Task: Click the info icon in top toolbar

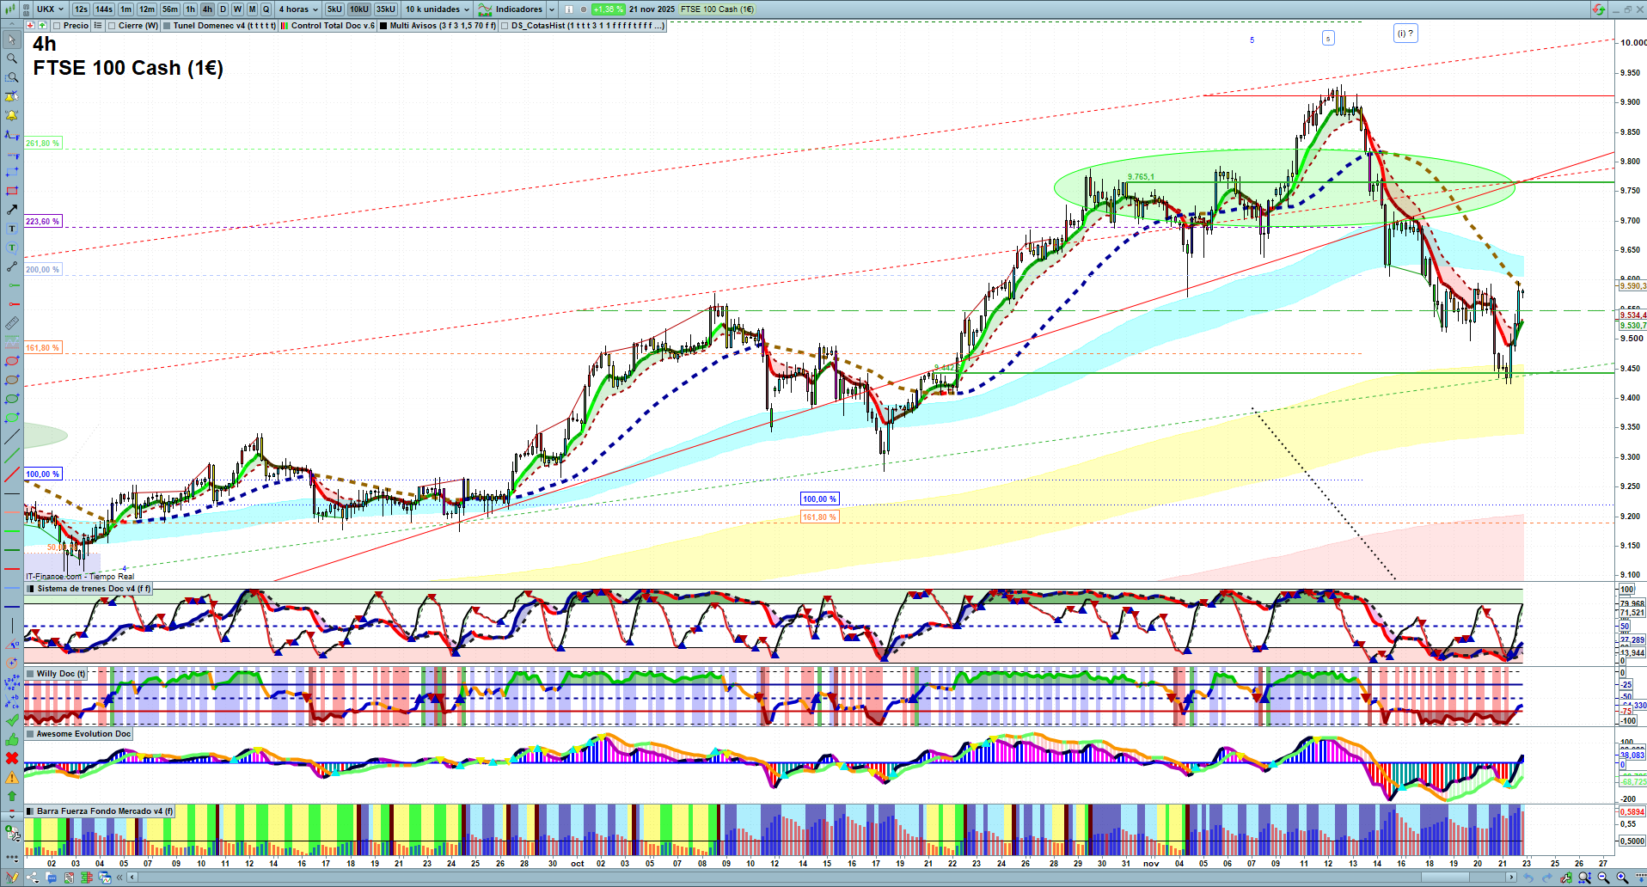Action: point(568,9)
